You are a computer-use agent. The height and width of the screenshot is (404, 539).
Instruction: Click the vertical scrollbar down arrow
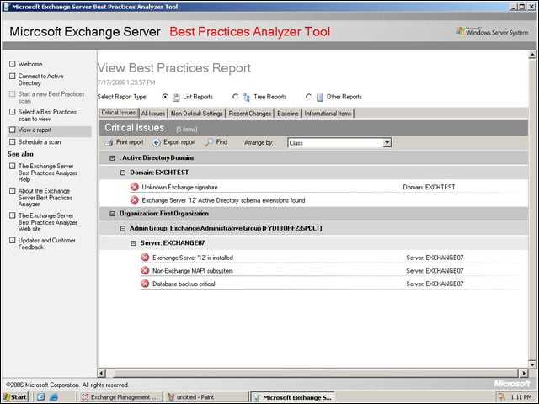point(532,364)
